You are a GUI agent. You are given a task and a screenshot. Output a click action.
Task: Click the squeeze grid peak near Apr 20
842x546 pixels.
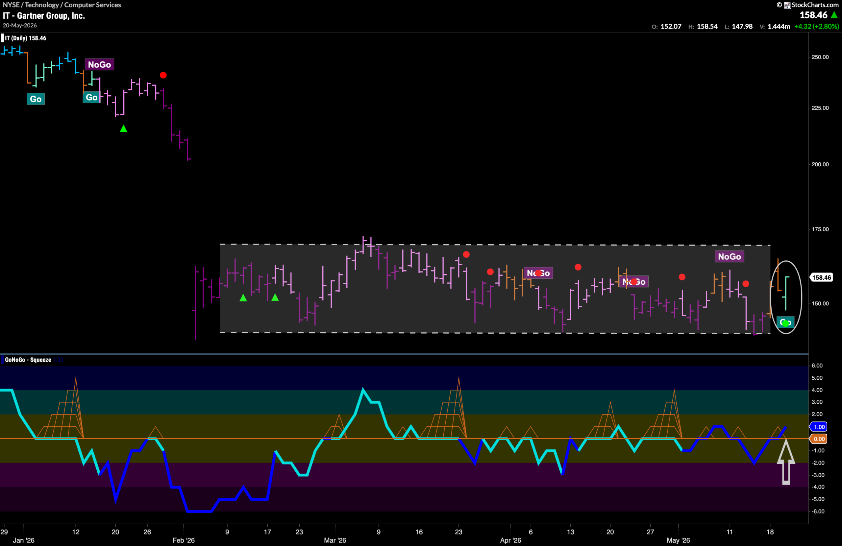tap(610, 403)
